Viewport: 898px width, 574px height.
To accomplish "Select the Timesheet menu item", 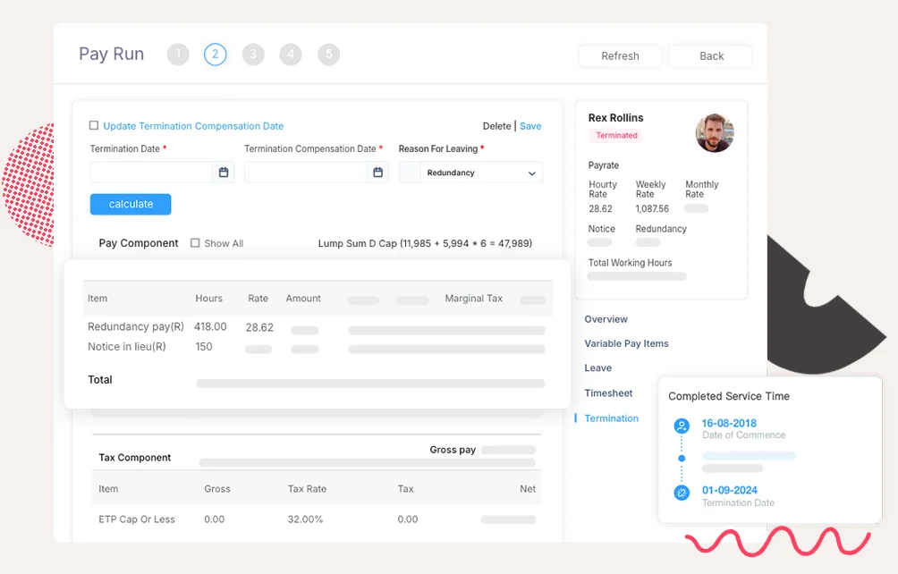I will click(x=608, y=393).
